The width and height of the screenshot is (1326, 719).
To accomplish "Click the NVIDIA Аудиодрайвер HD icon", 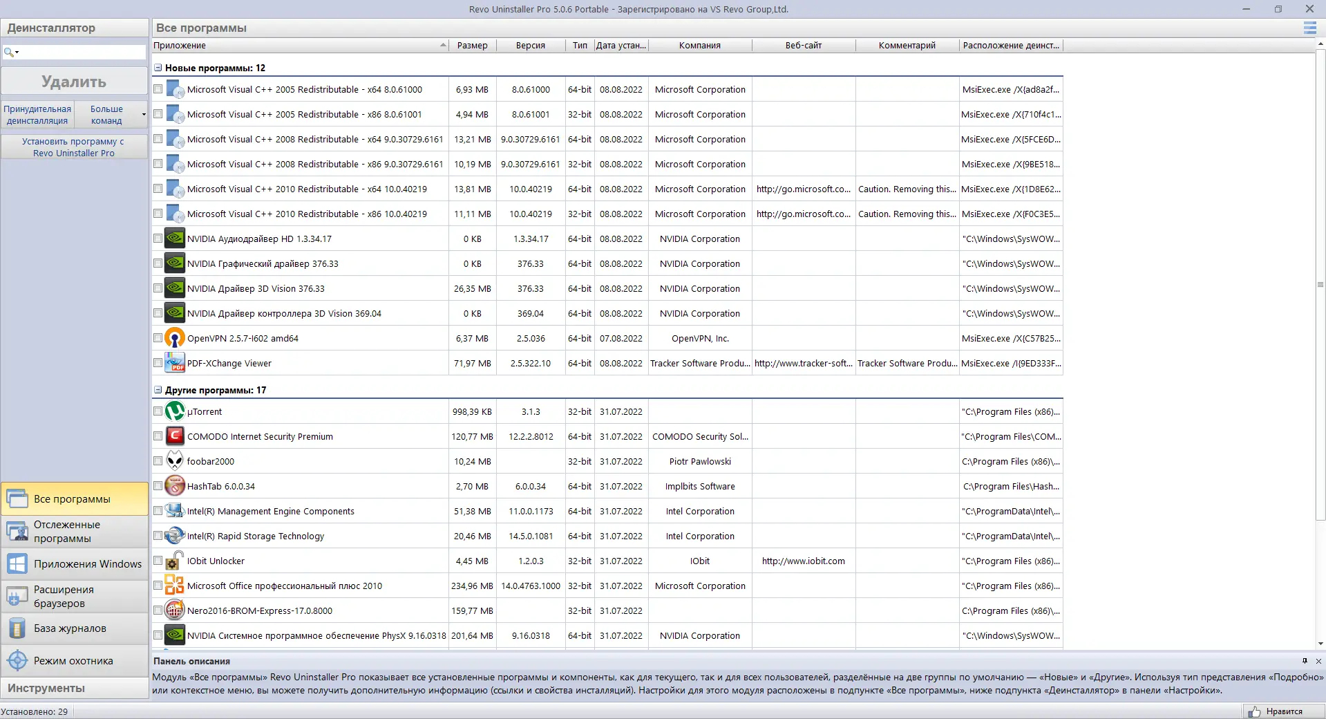I will tap(175, 239).
